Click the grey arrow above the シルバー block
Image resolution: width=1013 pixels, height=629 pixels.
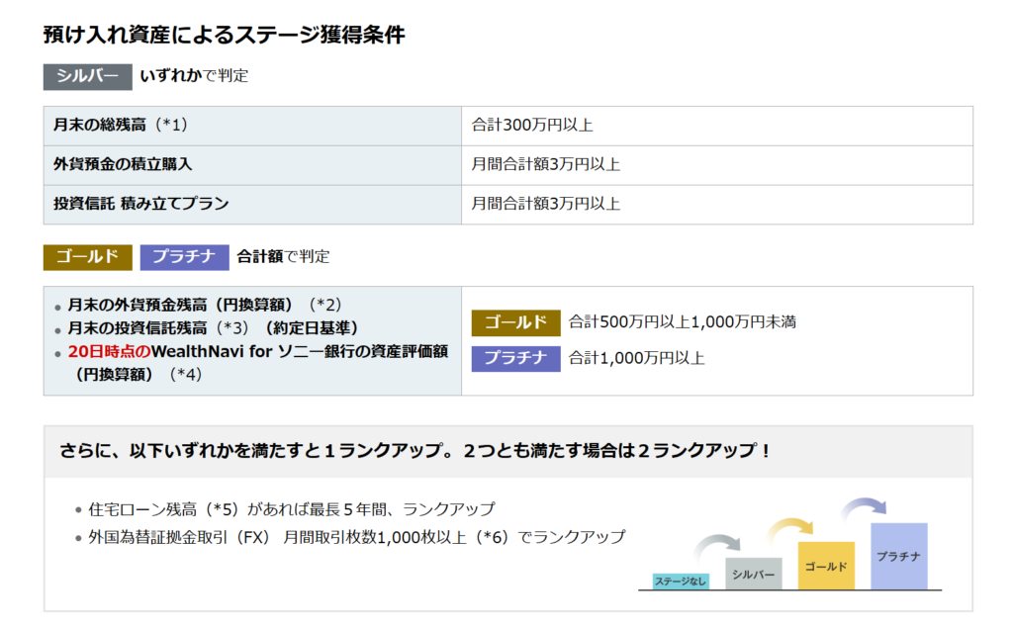click(x=718, y=547)
